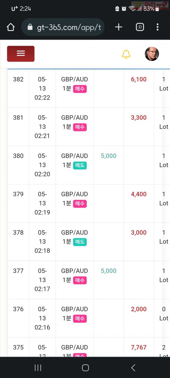Tap the site lock icon in the address bar

[30, 27]
